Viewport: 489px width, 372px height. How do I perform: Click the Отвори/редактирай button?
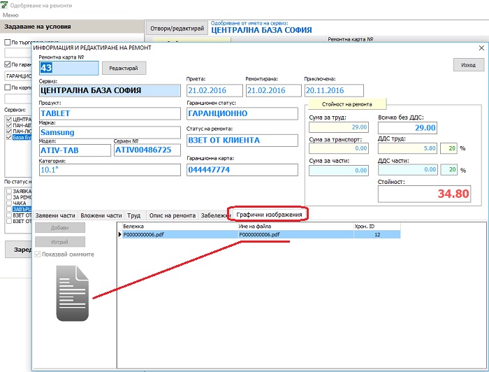(x=177, y=29)
